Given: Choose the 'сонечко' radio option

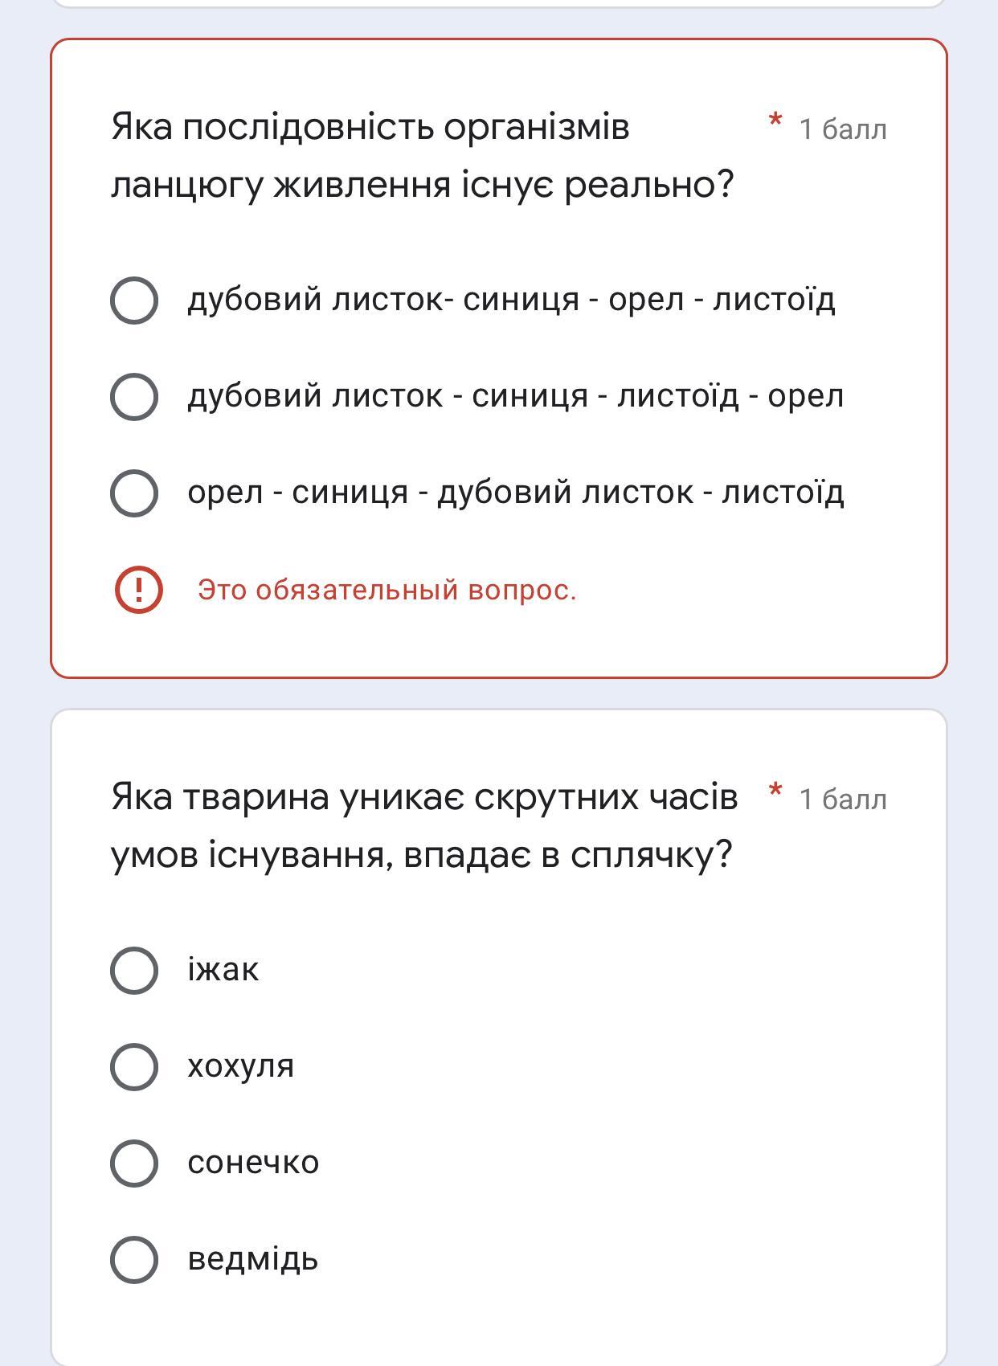Looking at the screenshot, I should tap(134, 1163).
